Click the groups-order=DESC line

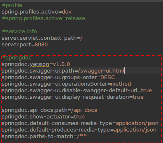click(58, 77)
